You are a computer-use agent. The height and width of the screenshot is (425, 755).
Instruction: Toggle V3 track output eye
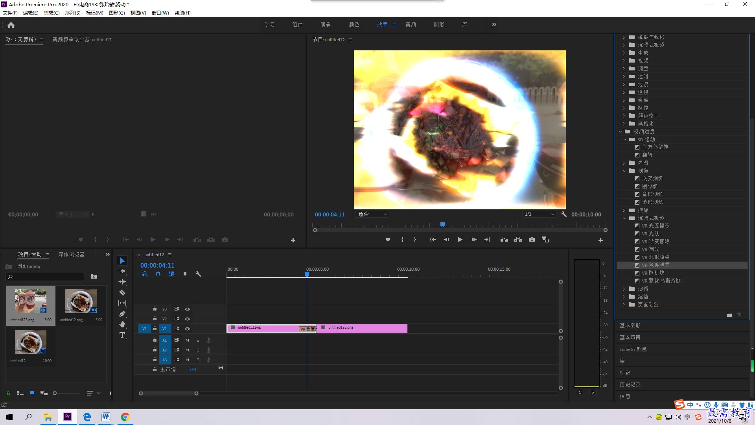(x=188, y=309)
